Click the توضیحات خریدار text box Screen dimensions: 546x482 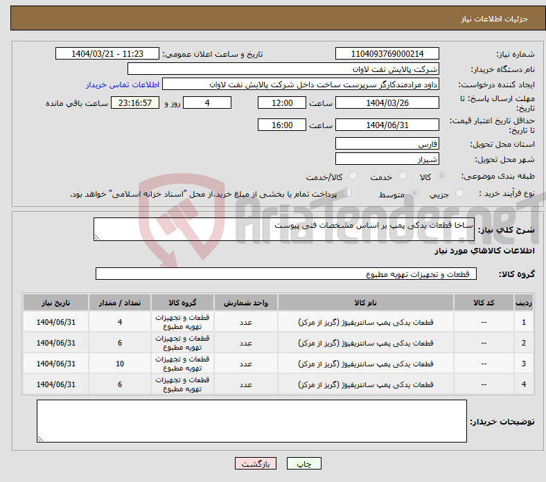(252, 421)
